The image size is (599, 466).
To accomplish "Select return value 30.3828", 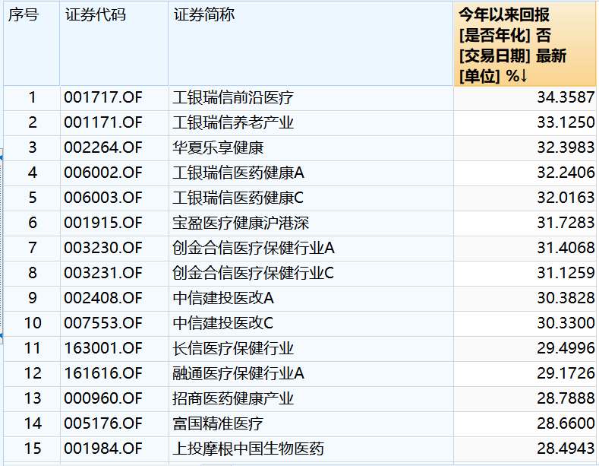I will (x=566, y=298).
